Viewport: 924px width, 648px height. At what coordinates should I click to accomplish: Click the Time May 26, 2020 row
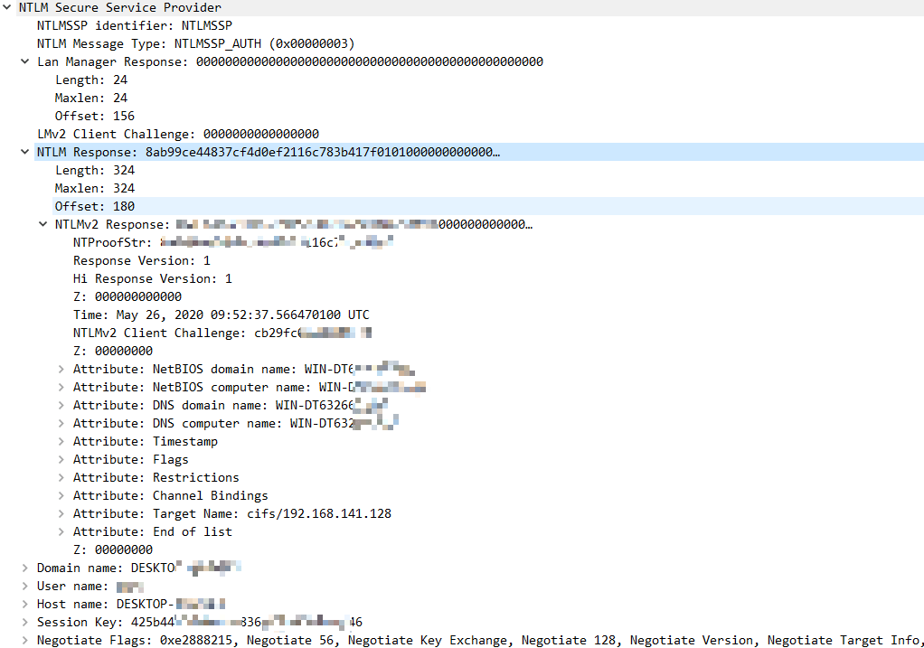pos(221,315)
